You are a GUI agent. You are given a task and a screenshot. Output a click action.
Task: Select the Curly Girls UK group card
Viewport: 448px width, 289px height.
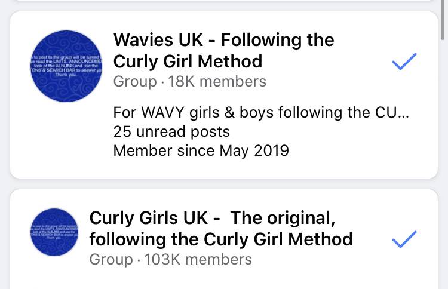click(224, 239)
